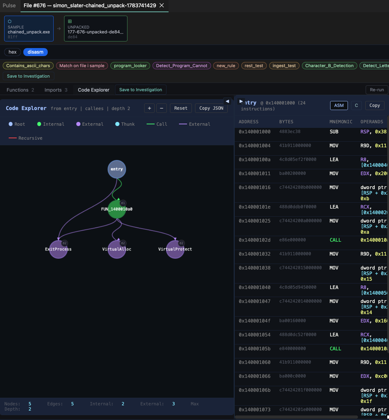Close the File #676 tab
Screen dimensions: 389x420
click(x=162, y=6)
